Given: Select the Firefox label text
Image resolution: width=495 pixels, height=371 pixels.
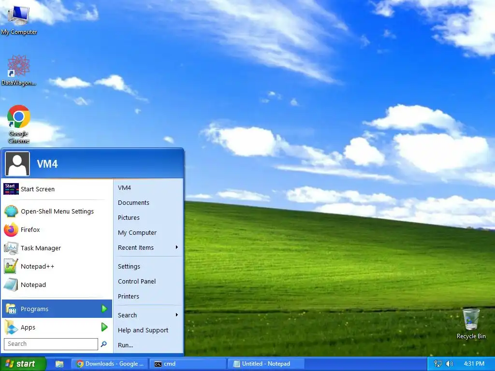Looking at the screenshot, I should (x=30, y=229).
